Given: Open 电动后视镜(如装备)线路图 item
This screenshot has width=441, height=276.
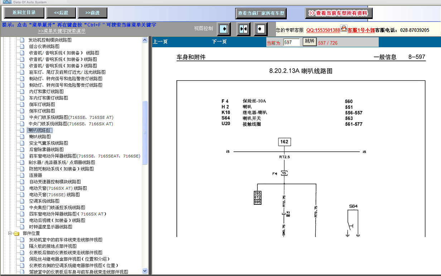Looking at the screenshot, I should pyautogui.click(x=57, y=221).
